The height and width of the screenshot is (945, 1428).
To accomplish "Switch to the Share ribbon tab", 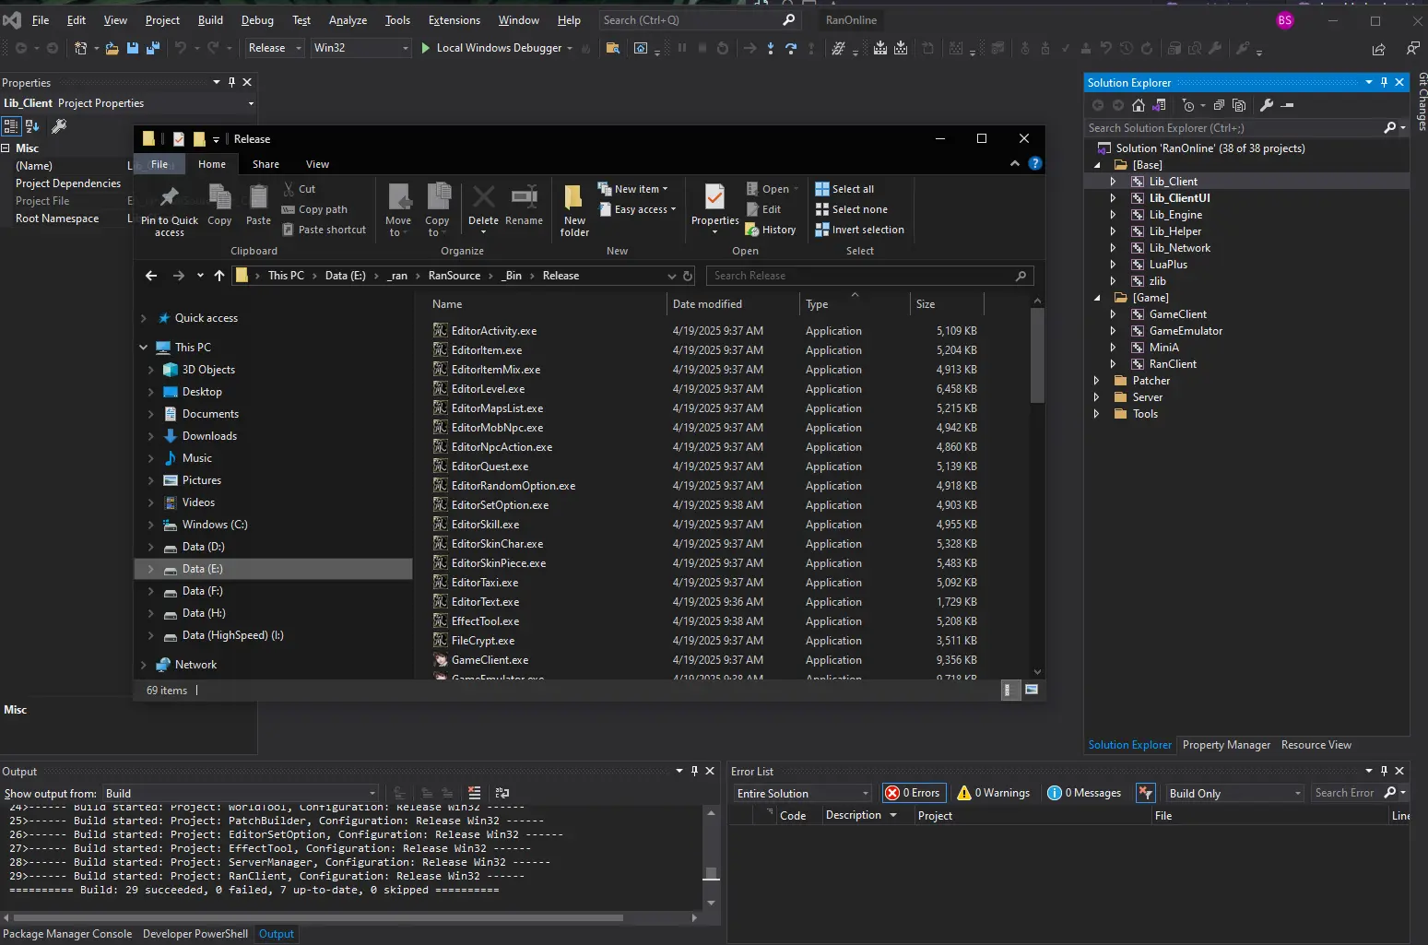I will (x=266, y=164).
